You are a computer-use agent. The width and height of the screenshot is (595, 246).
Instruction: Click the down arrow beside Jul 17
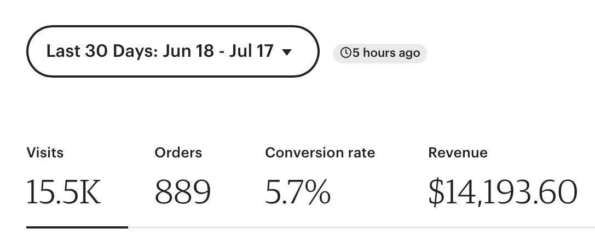(x=287, y=52)
